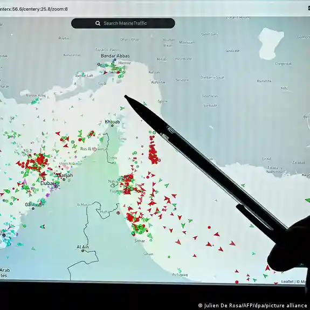
Task: Click the Sharjah port marker
Action: click(64, 180)
